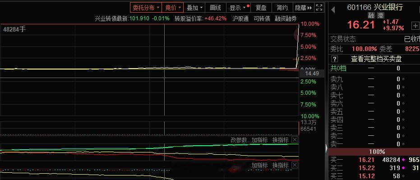Click the 委差 value
Image resolution: width=420 pixels, height=180 pixels.
(412, 49)
